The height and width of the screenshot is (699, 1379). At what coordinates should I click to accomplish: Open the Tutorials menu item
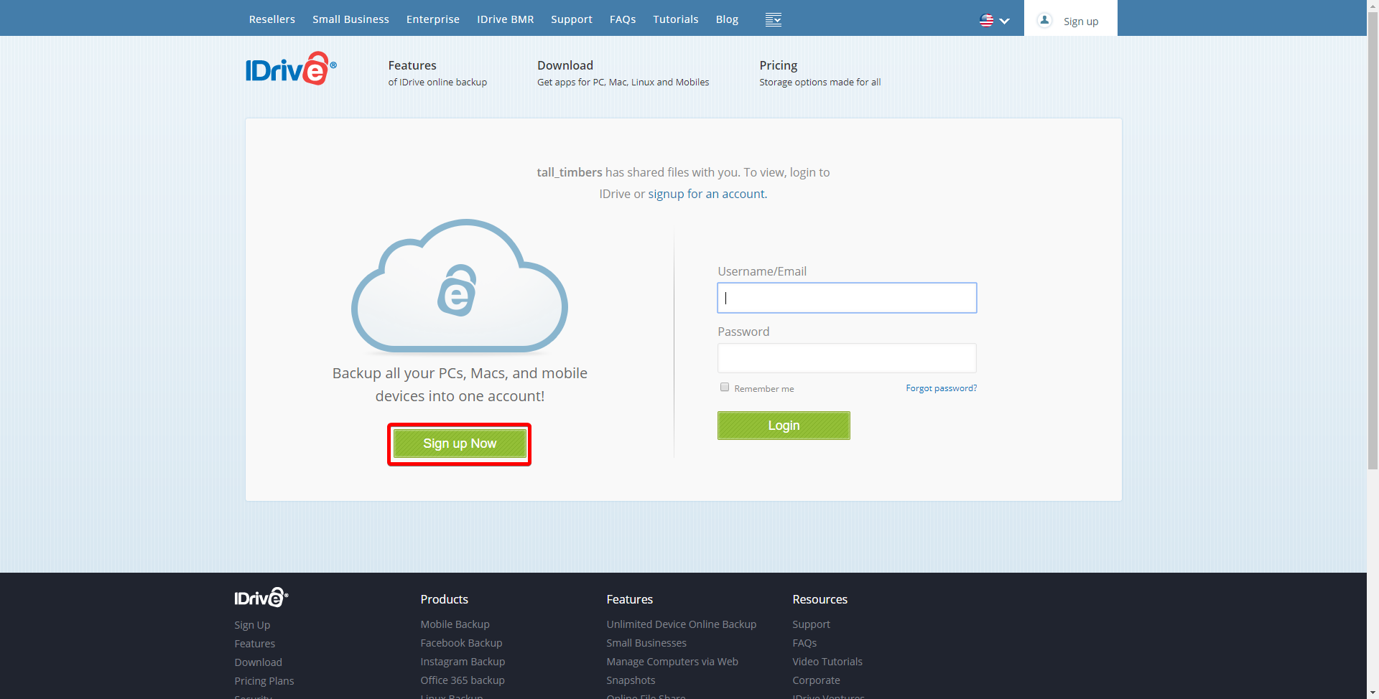676,19
